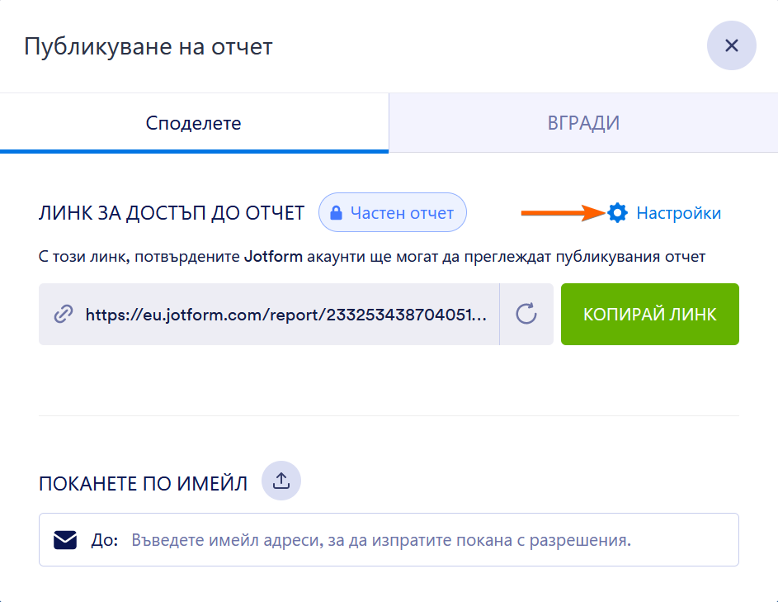Click the chain link icon

64,314
